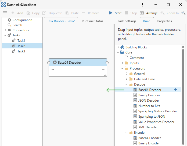The width and height of the screenshot is (187, 146).
Task: Click the Search magnifier in sidebar
Action: tap(10, 25)
